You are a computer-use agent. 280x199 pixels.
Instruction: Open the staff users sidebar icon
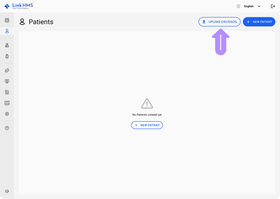[x=7, y=71]
